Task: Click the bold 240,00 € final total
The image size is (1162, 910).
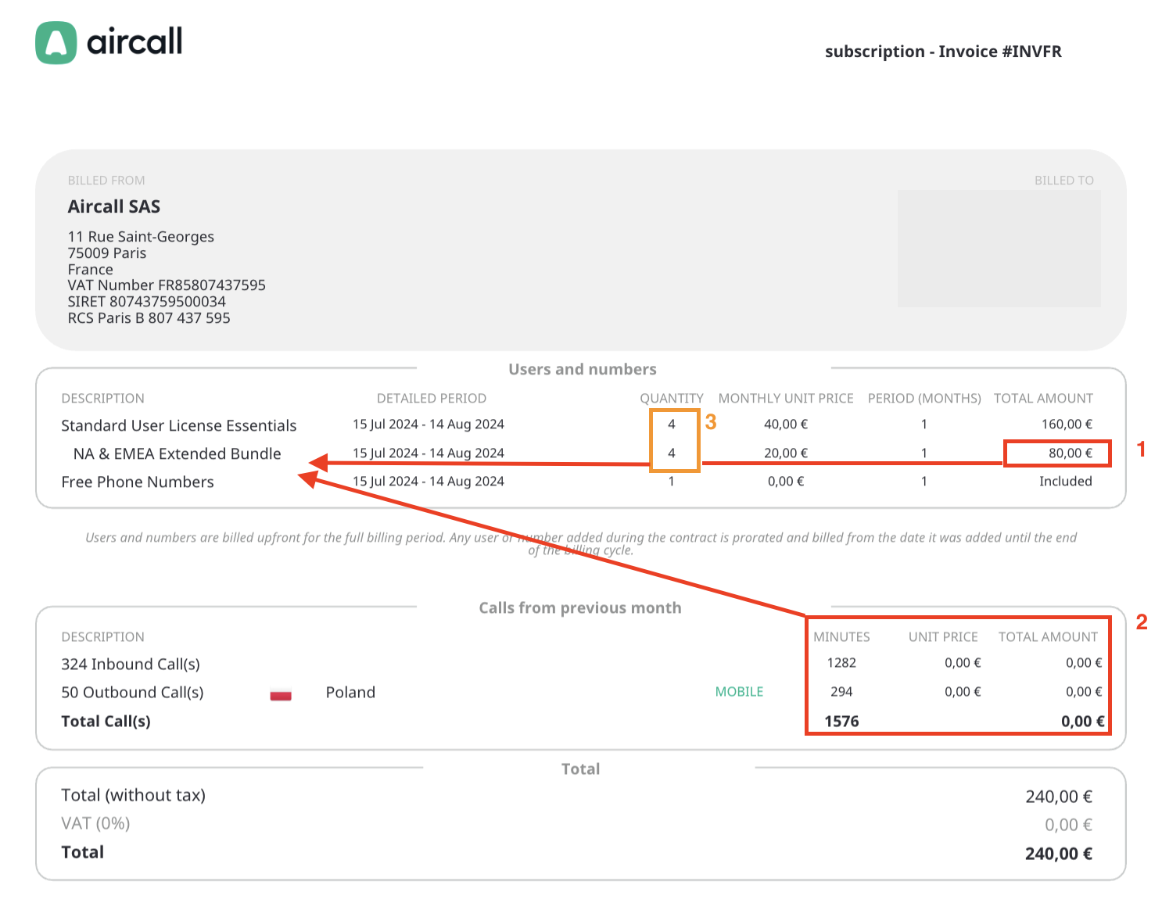Action: tap(1059, 854)
